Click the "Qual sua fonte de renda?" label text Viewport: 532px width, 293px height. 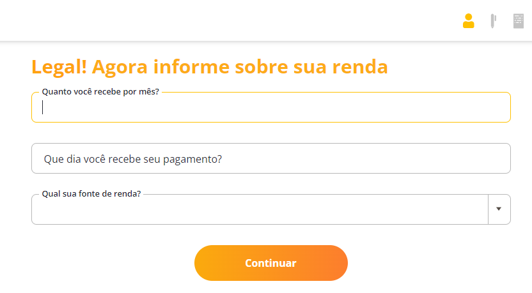[91, 193]
